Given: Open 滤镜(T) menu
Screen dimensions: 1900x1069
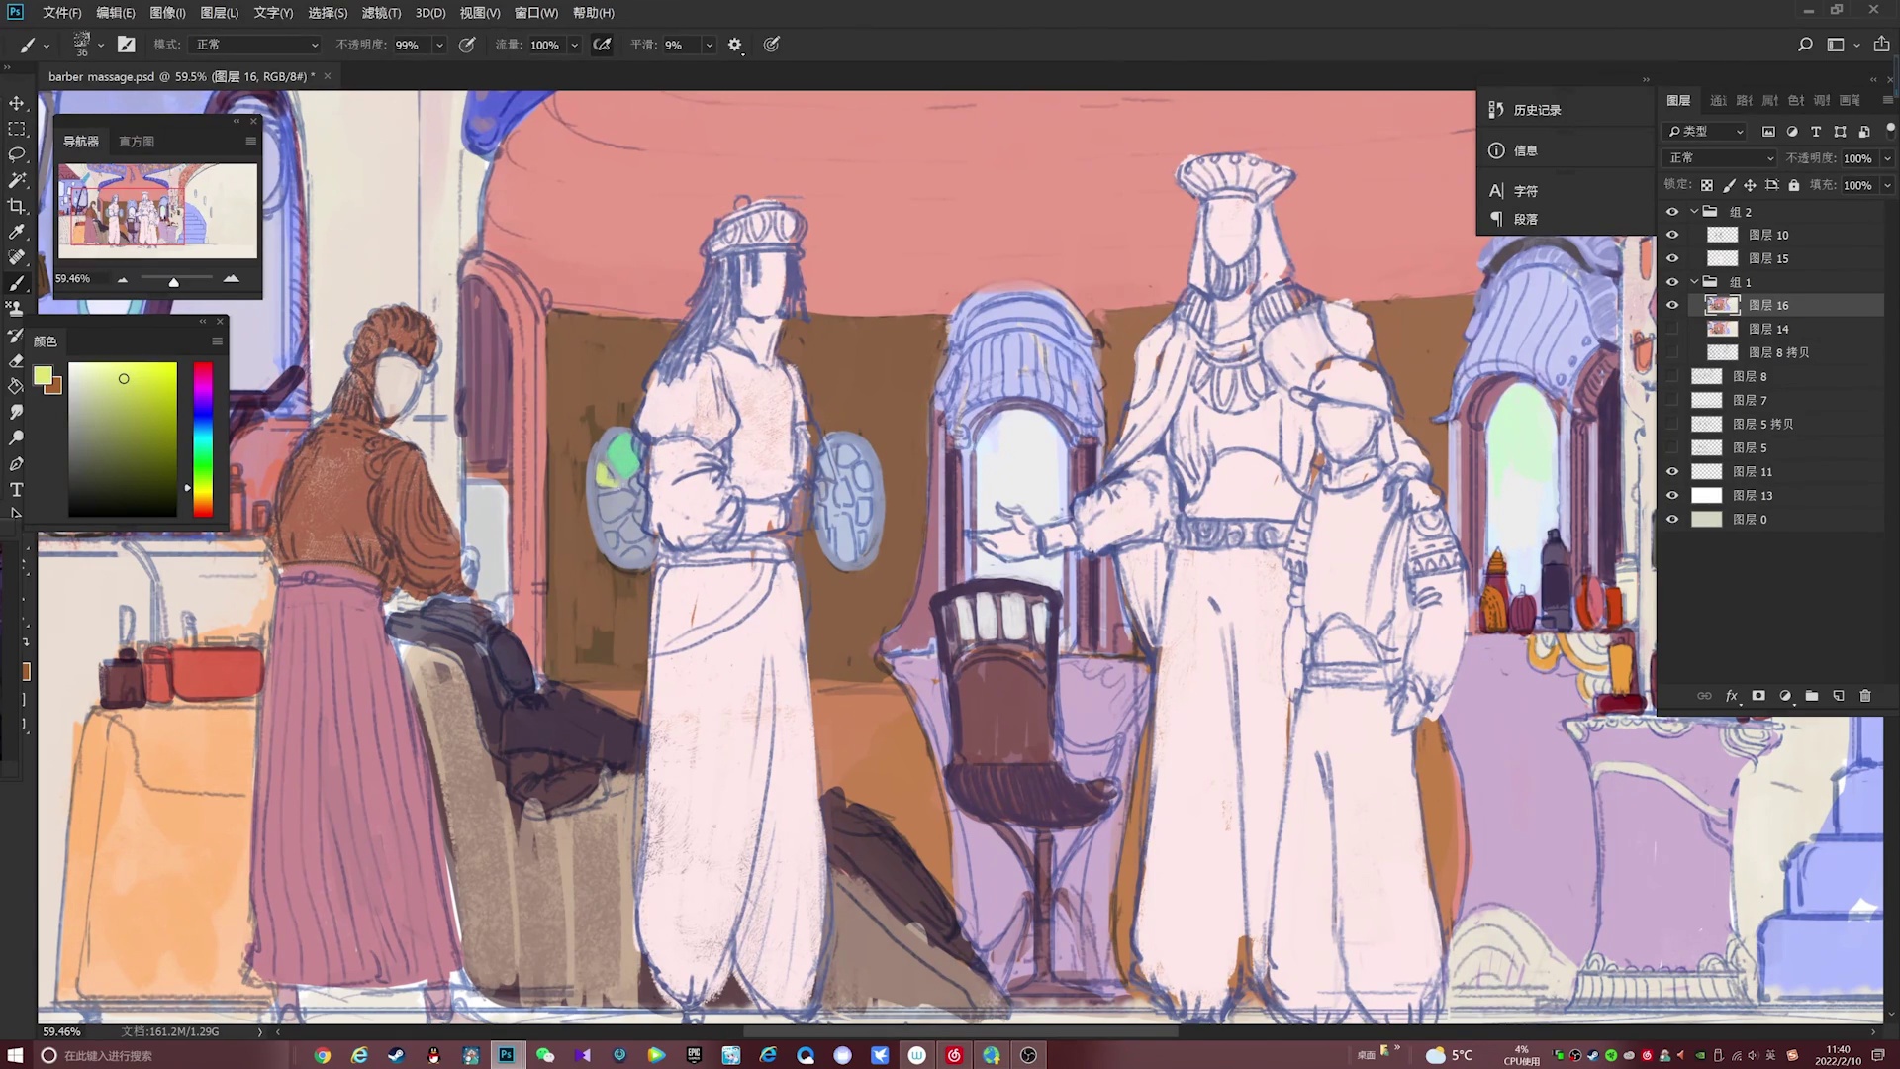Looking at the screenshot, I should coord(381,13).
